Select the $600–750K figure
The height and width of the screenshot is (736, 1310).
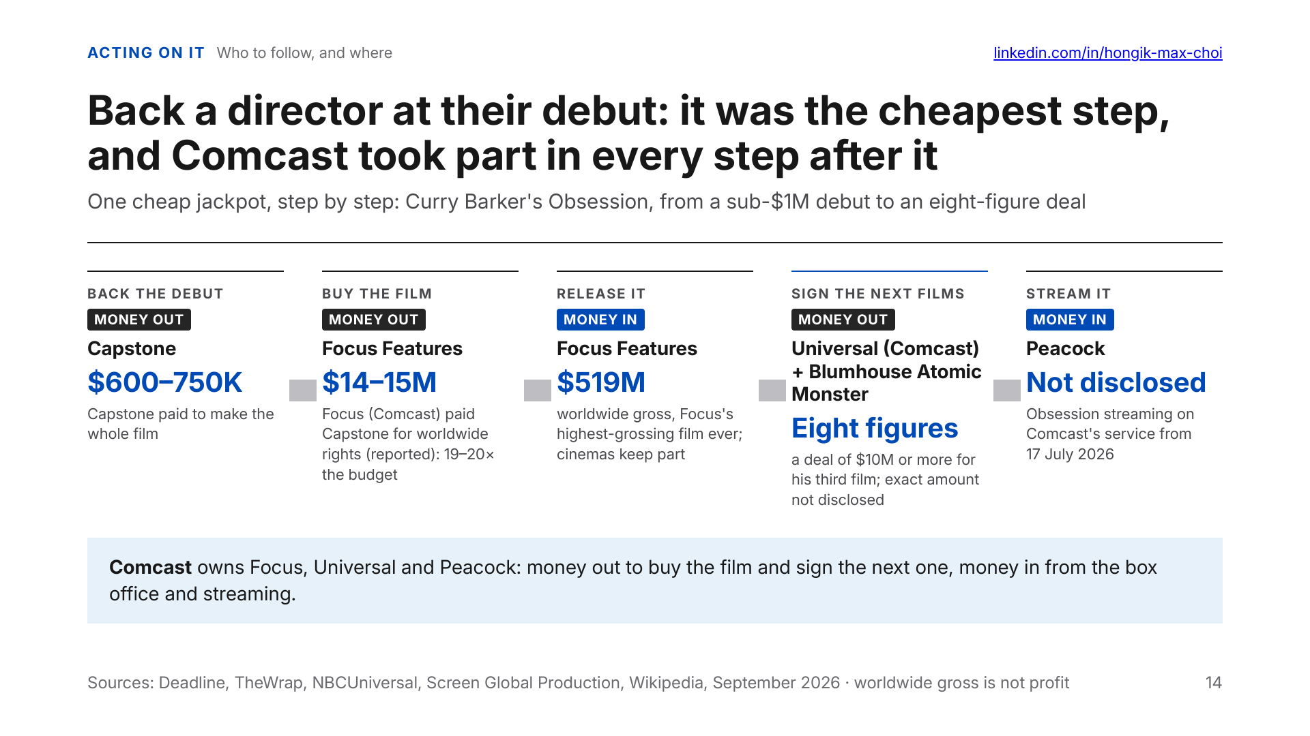point(165,382)
